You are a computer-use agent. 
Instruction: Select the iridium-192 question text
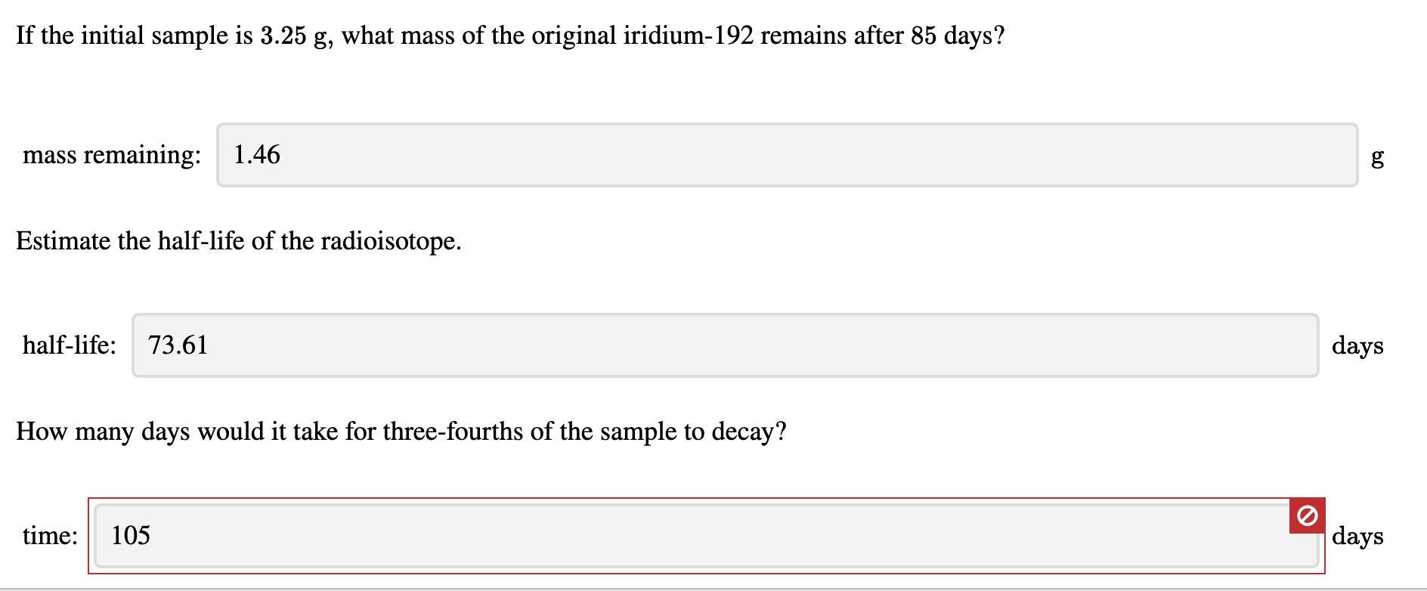511,34
